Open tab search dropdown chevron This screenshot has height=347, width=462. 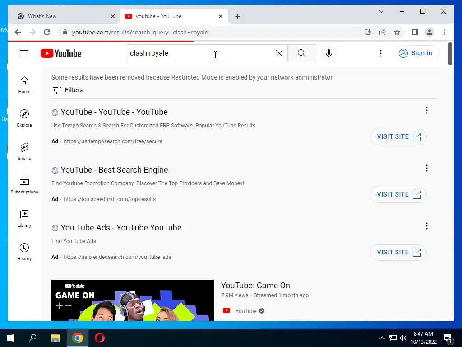pos(381,11)
